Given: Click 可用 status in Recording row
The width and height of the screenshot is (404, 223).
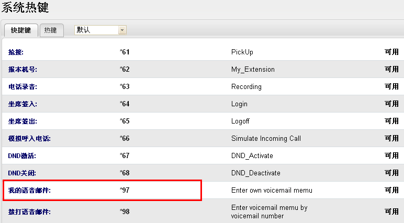Looking at the screenshot, I should (x=391, y=87).
